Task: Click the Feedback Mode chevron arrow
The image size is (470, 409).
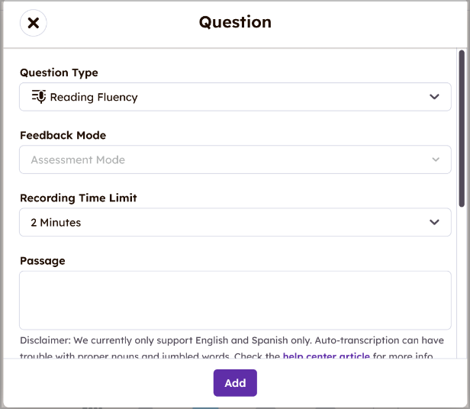Action: coord(435,159)
